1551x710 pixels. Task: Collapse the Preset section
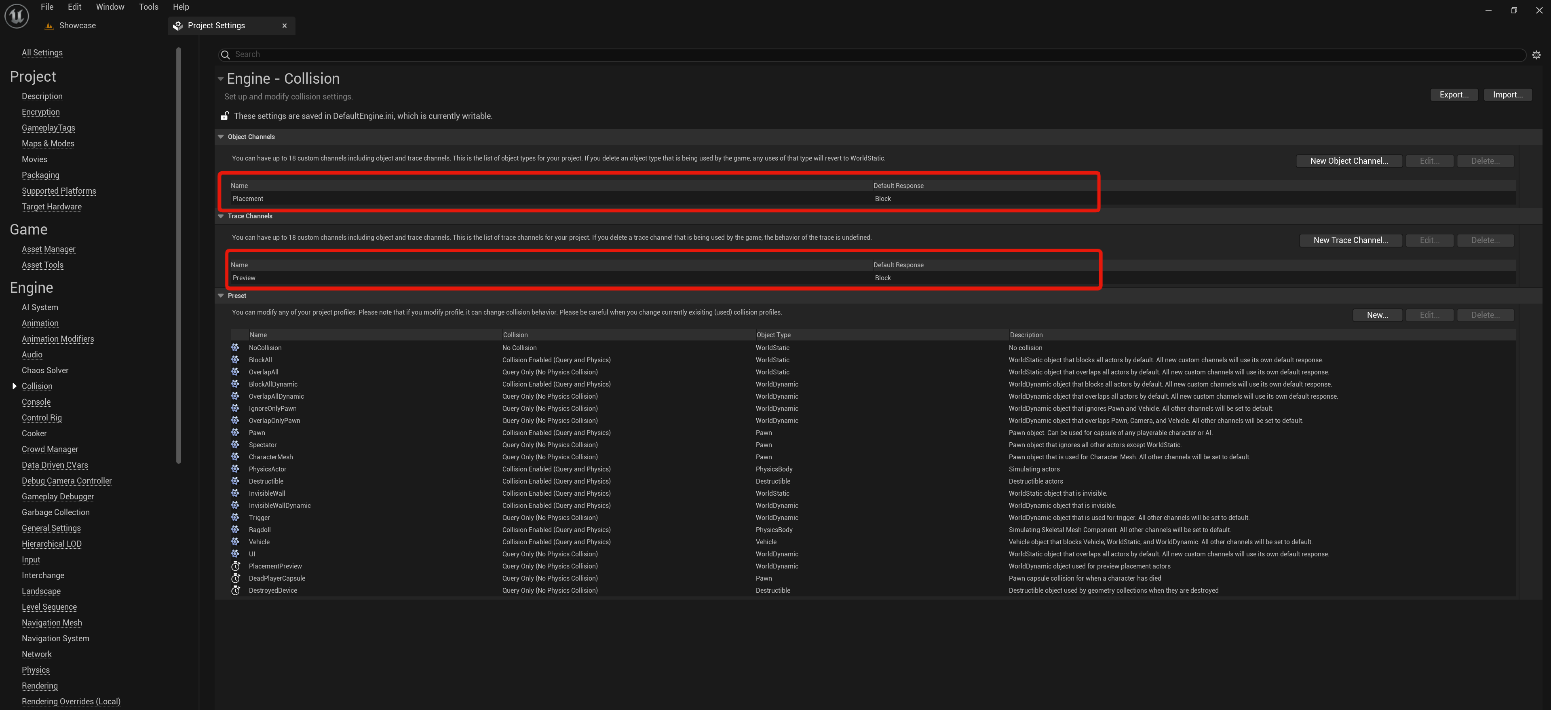coord(221,296)
